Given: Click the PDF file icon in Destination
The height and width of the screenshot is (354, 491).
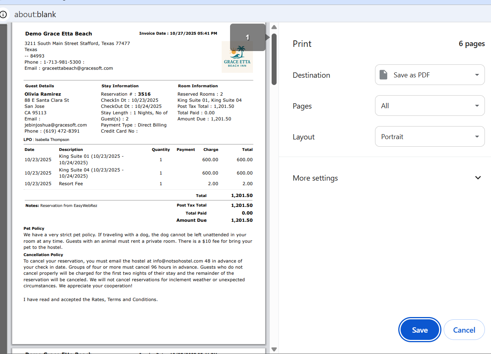Looking at the screenshot, I should [383, 75].
